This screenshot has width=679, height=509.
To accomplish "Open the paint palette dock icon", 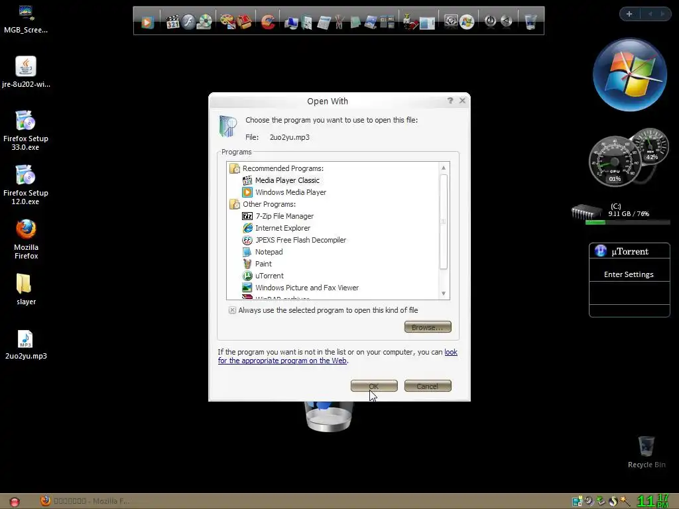I will click(227, 22).
